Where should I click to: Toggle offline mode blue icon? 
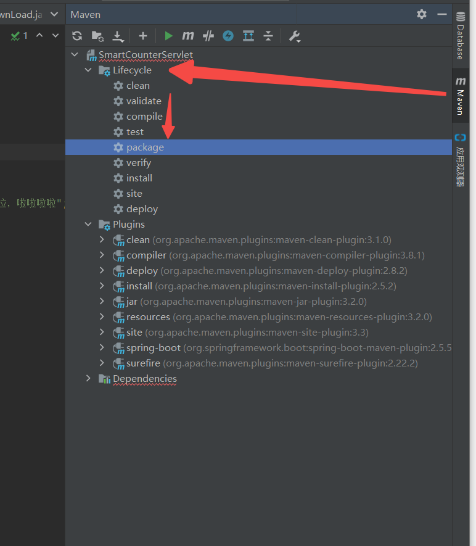228,36
